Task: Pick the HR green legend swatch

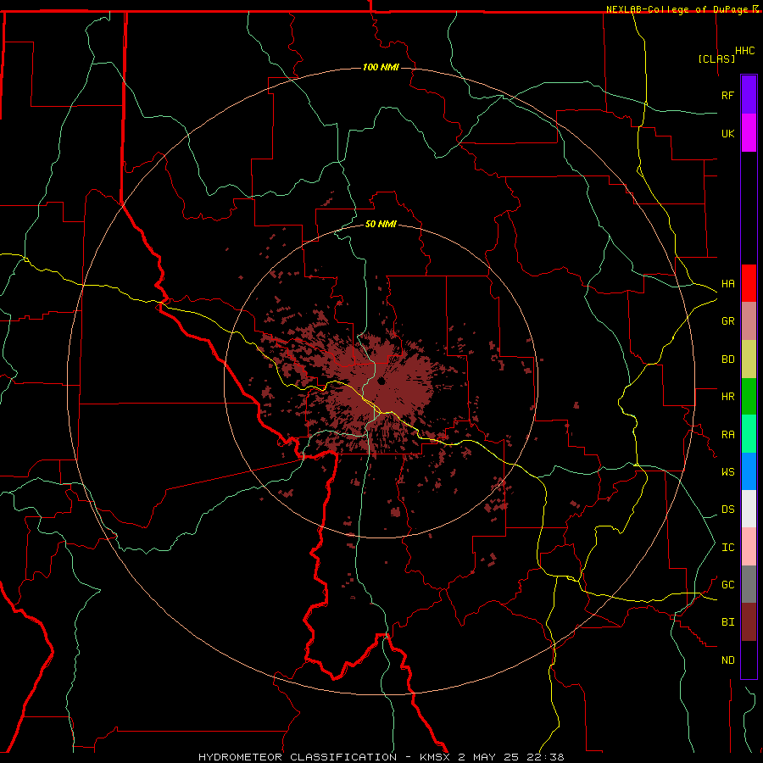Action: (x=749, y=396)
